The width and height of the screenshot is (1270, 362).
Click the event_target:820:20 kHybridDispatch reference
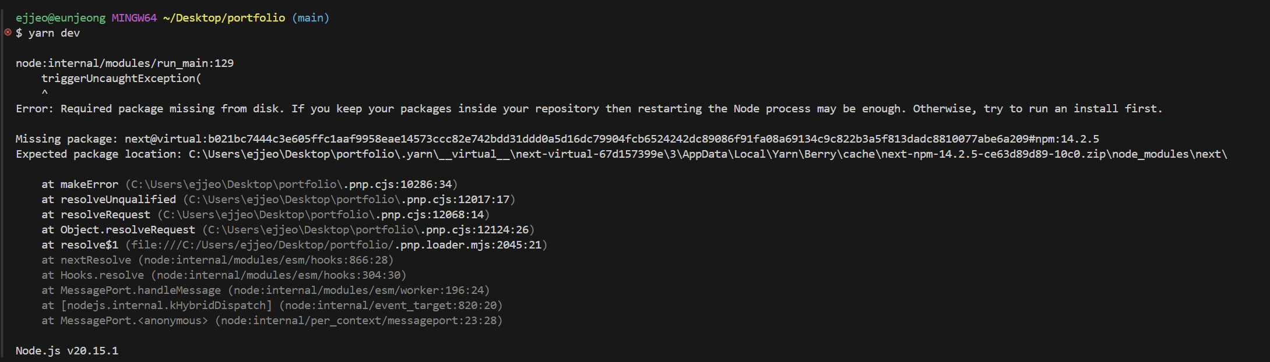tap(391, 306)
